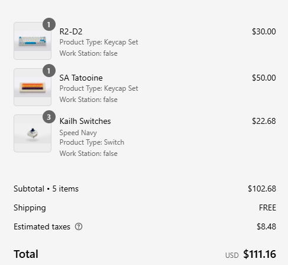The image size is (288, 265).
Task: Open the R2-D2 keycap set thumbnail
Action: point(33,41)
